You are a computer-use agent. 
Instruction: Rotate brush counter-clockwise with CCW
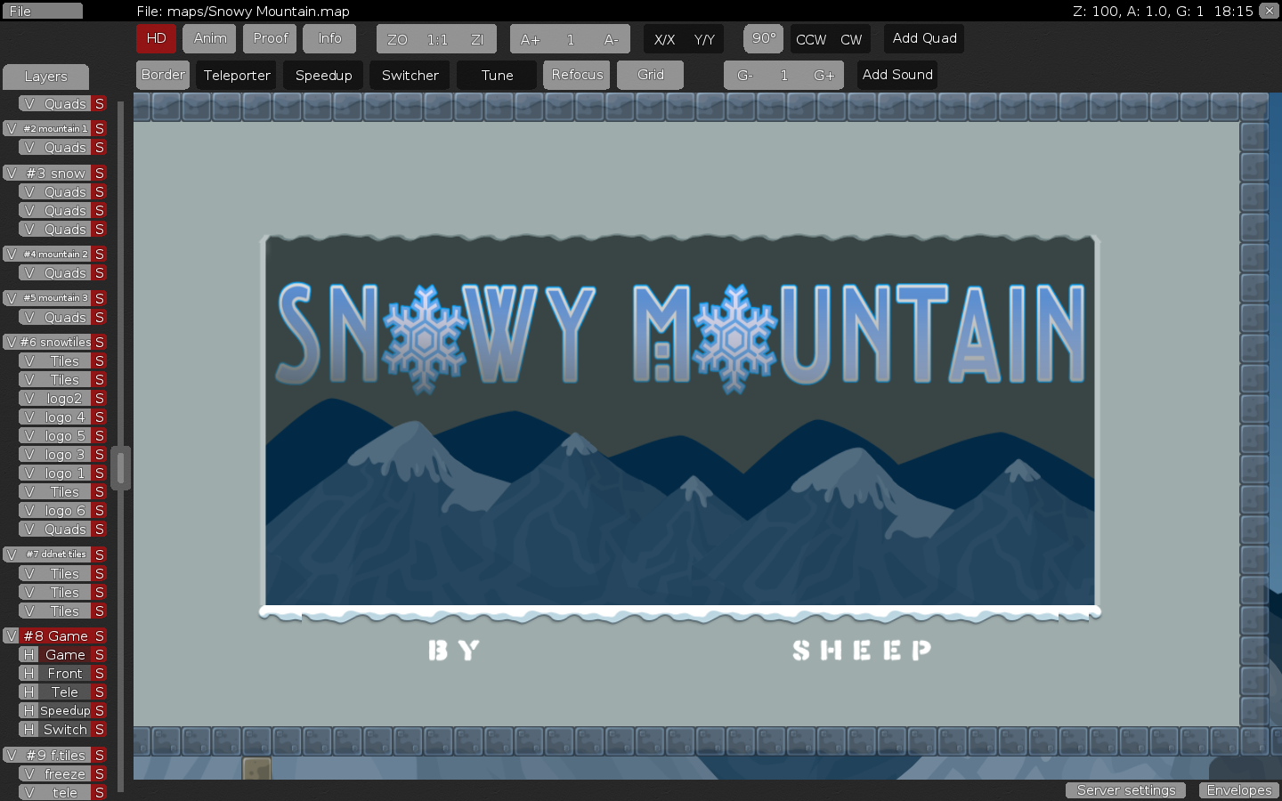coord(810,39)
